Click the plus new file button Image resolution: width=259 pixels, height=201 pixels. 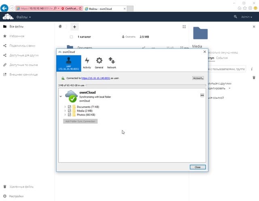pyautogui.click(x=74, y=27)
